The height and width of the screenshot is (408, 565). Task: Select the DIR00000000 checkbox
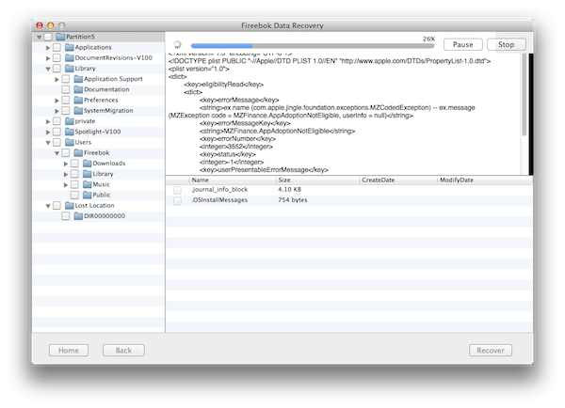(66, 216)
